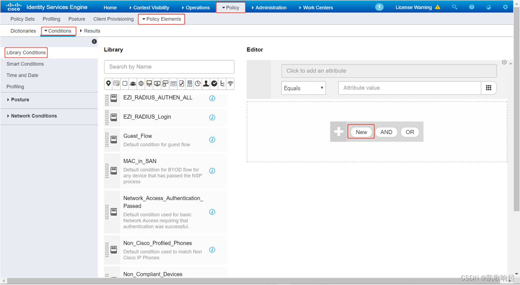This screenshot has width=520, height=285.
Task: Open the Operations menu
Action: point(196,7)
